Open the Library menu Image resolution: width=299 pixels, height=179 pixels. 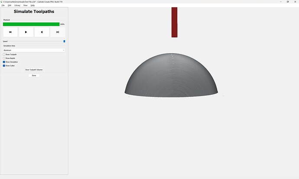pyautogui.click(x=17, y=6)
